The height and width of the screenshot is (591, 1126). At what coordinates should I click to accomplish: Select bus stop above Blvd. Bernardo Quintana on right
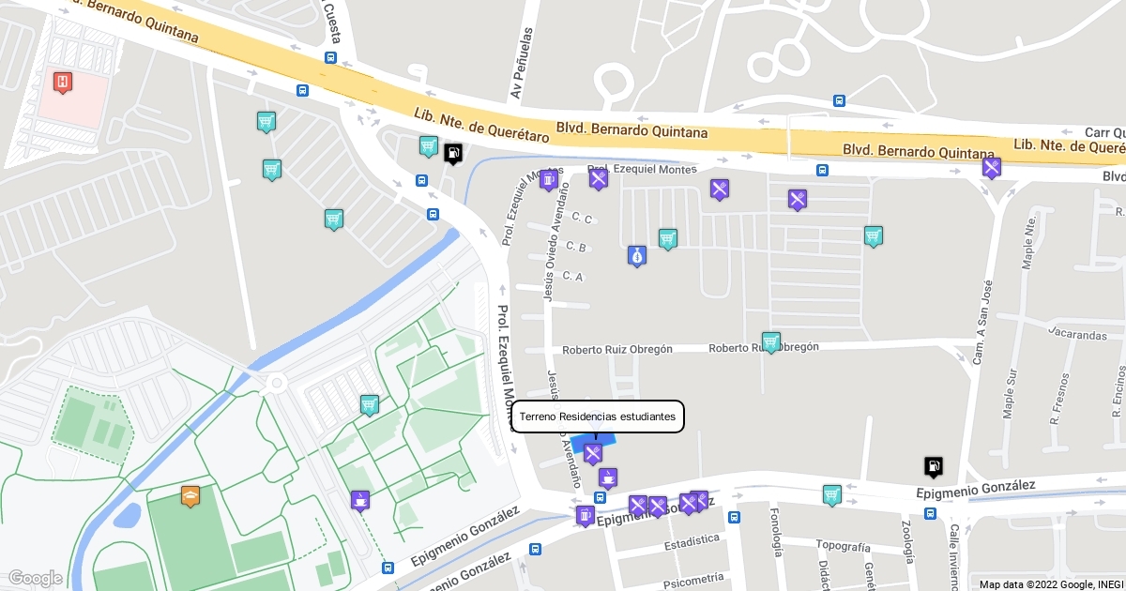tap(839, 100)
